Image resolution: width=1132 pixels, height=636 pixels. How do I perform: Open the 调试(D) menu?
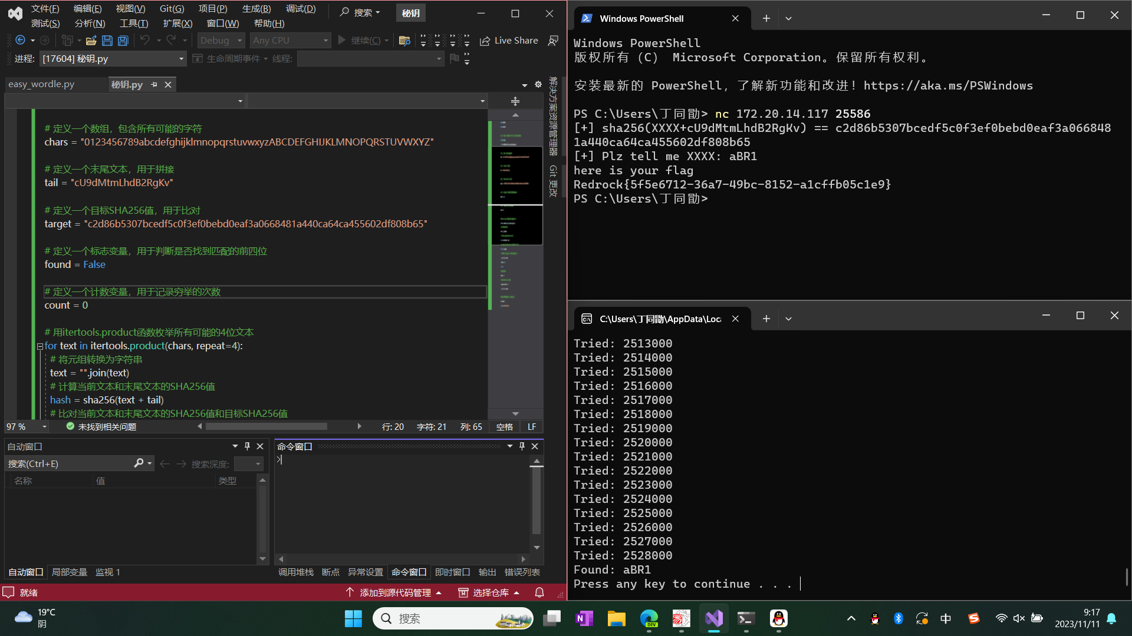(301, 9)
